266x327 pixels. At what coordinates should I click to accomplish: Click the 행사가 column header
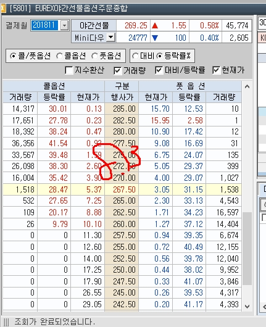click(x=122, y=97)
